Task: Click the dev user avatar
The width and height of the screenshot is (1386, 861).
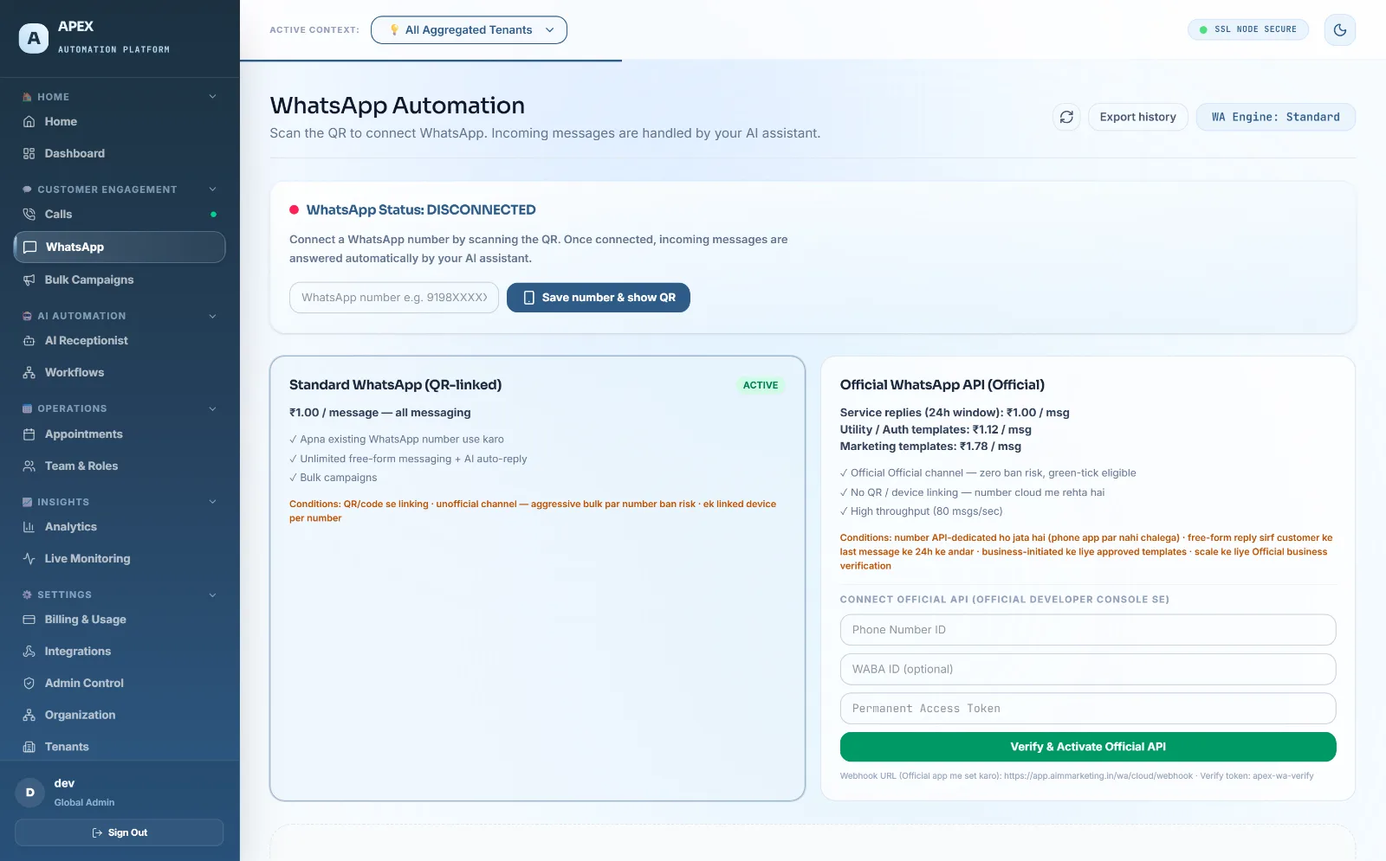Action: click(30, 793)
